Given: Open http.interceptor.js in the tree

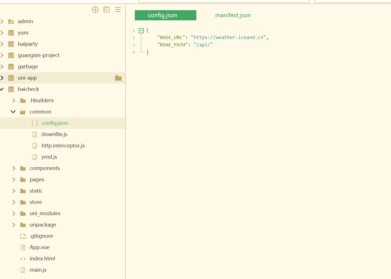Looking at the screenshot, I should pyautogui.click(x=63, y=146).
